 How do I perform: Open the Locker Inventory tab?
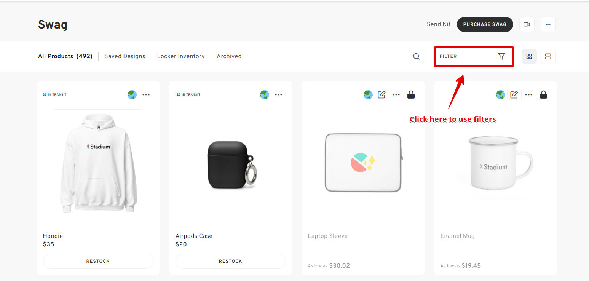click(181, 56)
